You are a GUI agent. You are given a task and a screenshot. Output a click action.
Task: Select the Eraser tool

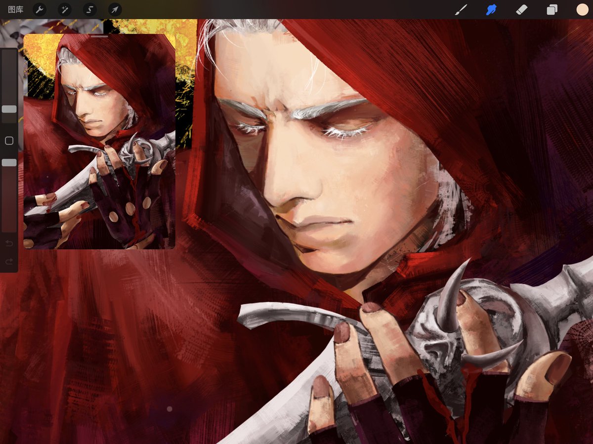[x=521, y=9]
